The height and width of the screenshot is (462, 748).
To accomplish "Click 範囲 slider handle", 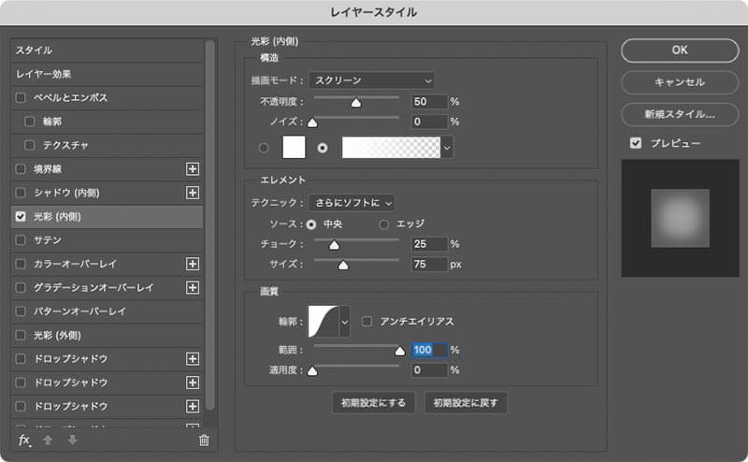I will point(400,352).
